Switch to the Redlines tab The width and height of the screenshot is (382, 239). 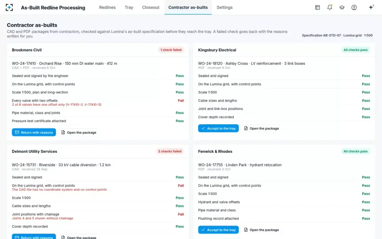pos(107,7)
